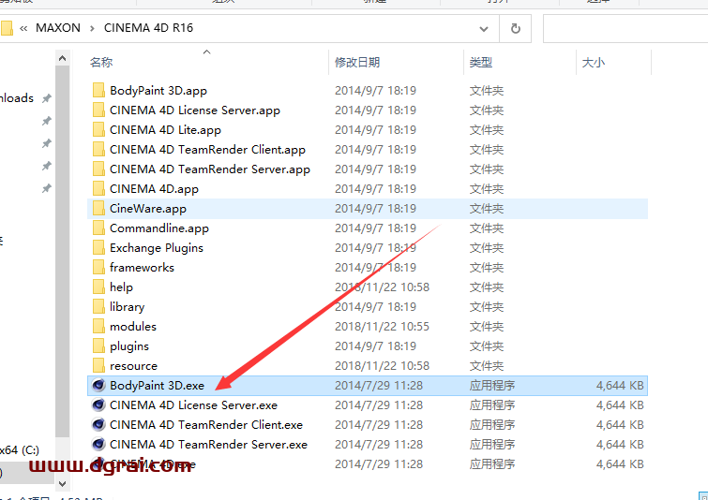
Task: Click the search box input field
Action: (625, 28)
